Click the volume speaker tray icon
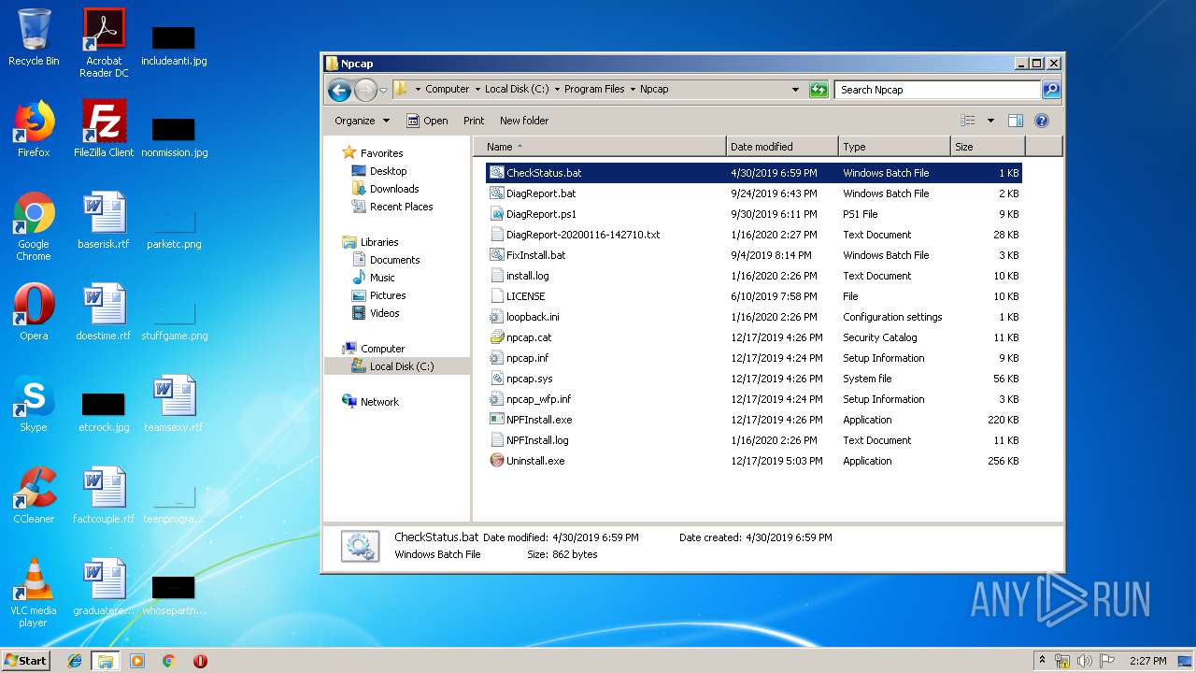This screenshot has width=1196, height=673. 1085,661
